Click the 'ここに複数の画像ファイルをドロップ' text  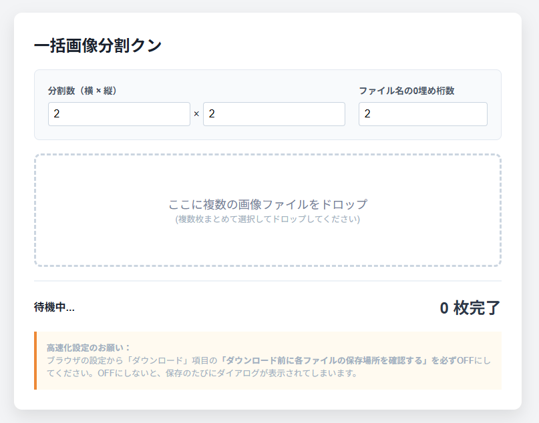click(267, 204)
